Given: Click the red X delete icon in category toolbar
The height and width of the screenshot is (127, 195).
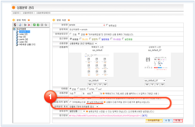Looking at the screenshot, I should pos(29,25).
